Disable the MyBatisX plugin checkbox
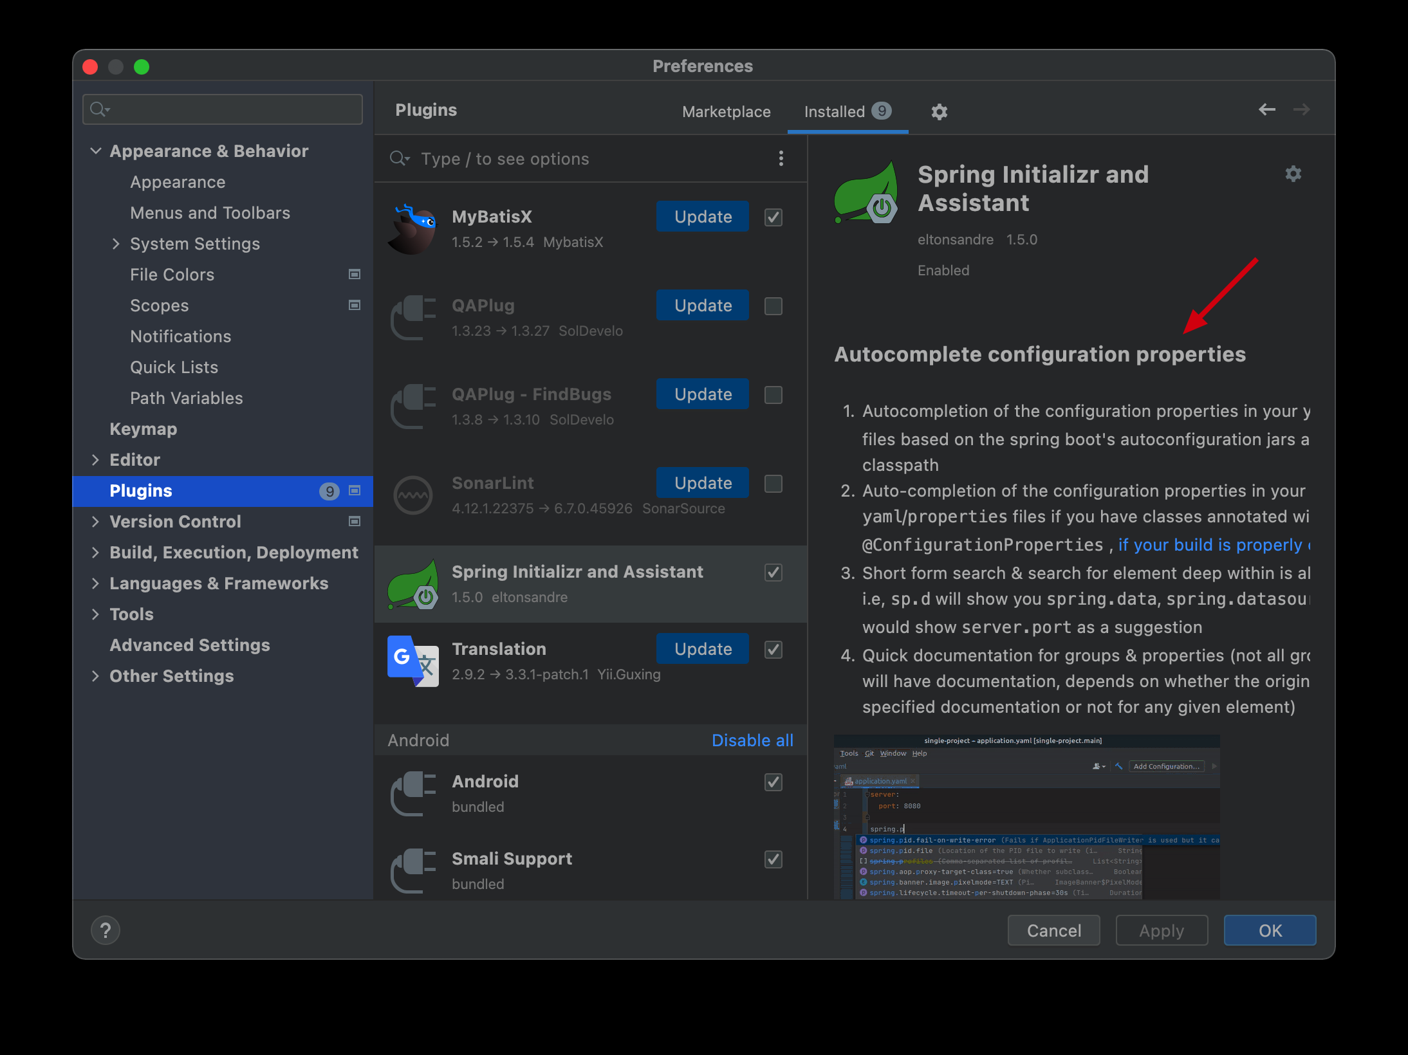Viewport: 1408px width, 1055px height. (x=773, y=217)
